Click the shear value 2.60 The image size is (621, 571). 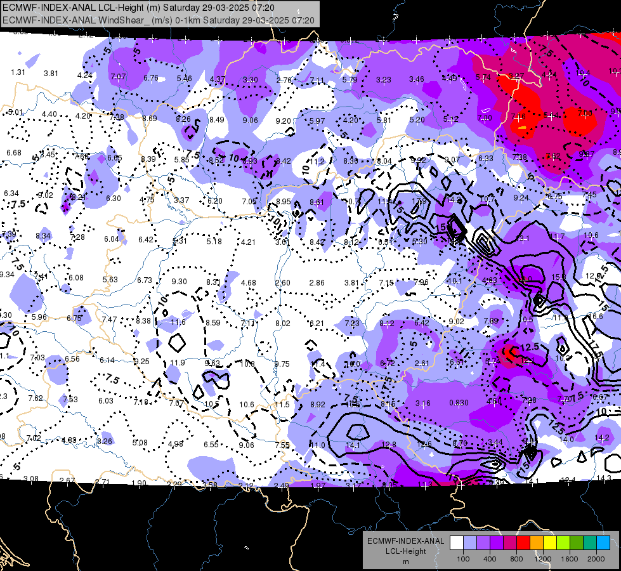283,282
